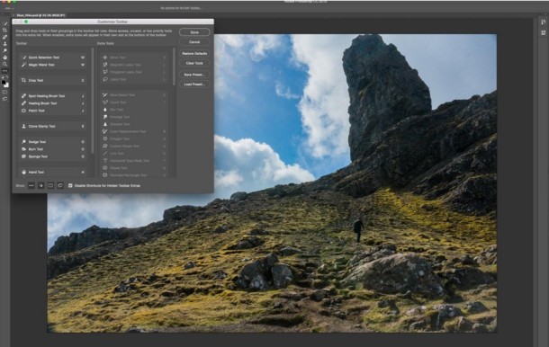549x347 pixels.
Task: Select Smudge Tool in Extra Tools
Action: pyautogui.click(x=134, y=117)
